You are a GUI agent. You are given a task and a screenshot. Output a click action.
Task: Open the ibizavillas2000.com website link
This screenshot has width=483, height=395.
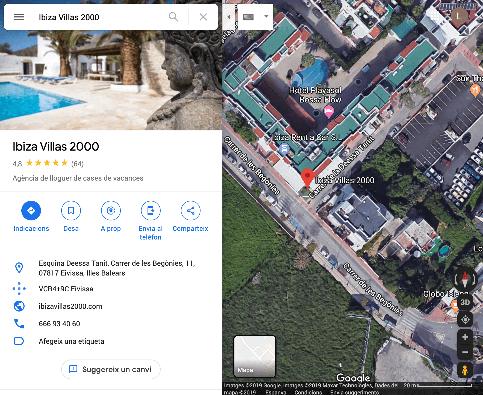click(x=70, y=306)
